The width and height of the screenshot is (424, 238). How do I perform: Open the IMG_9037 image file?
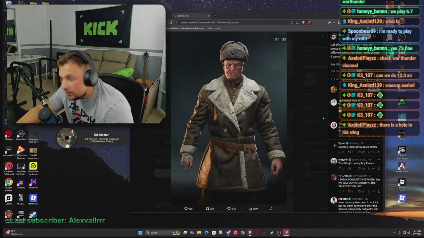[x=21, y=200]
